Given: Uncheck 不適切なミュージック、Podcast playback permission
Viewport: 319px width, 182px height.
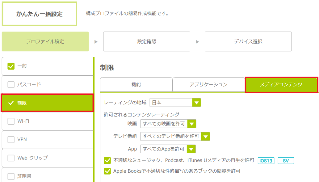Looking at the screenshot, I should [107, 160].
